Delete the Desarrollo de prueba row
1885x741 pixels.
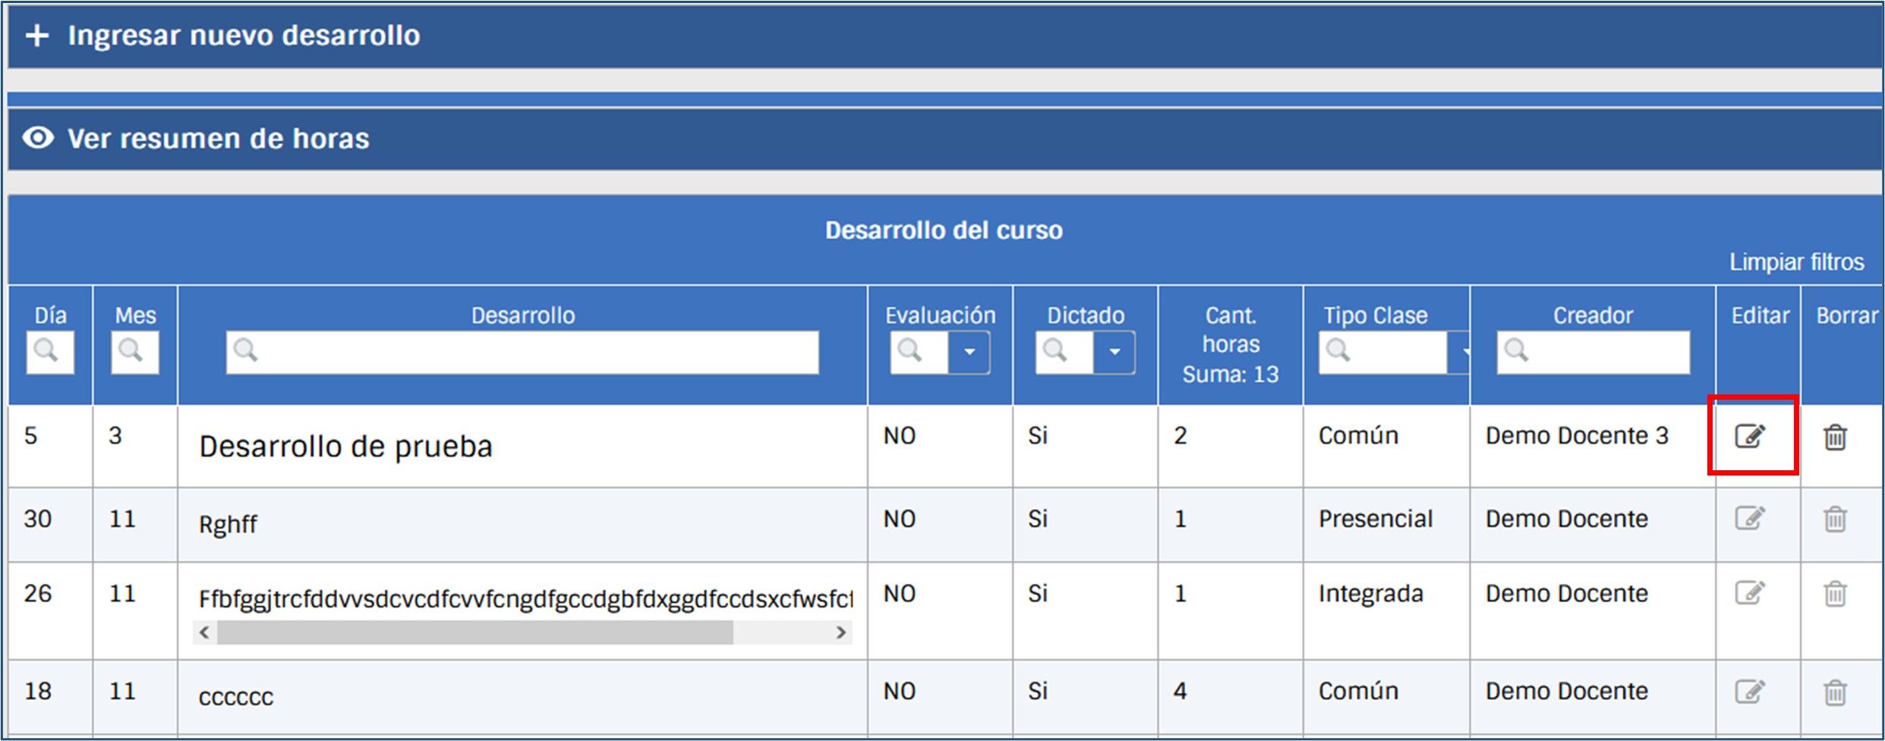(x=1835, y=437)
